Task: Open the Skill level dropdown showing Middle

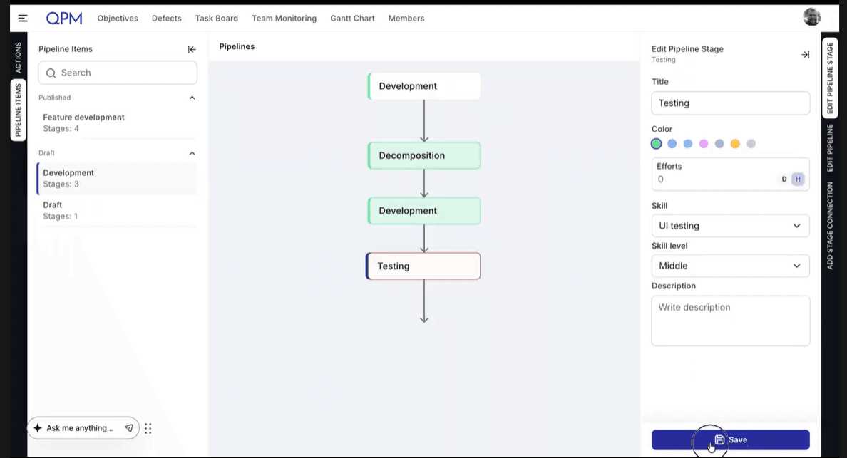Action: (x=730, y=266)
